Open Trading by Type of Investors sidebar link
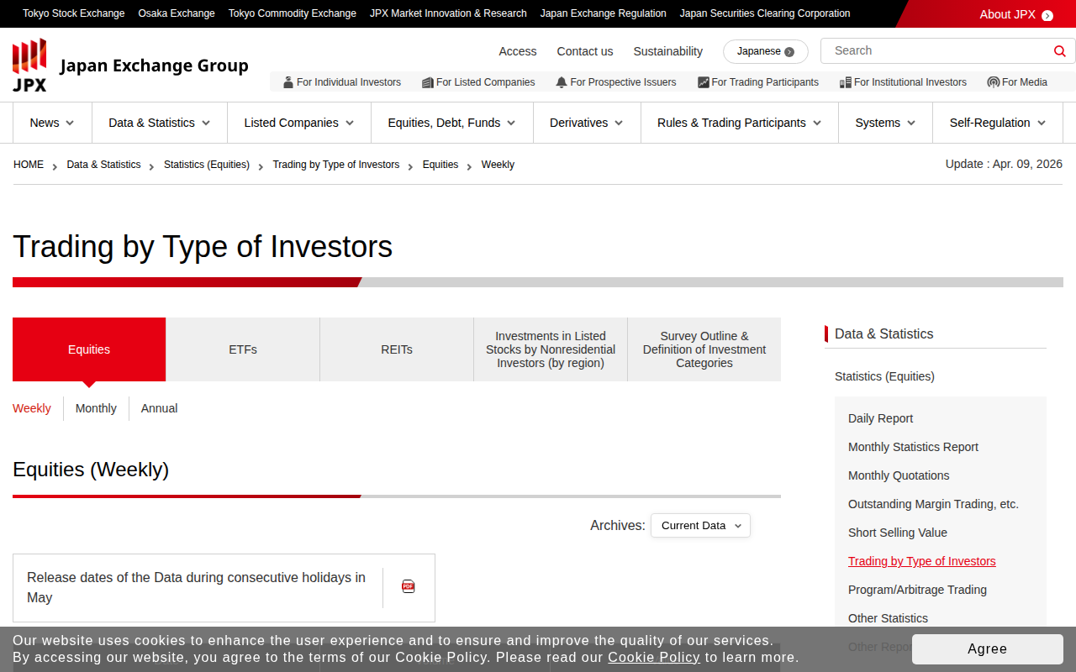Screen dimensions: 1076x672 point(921,561)
